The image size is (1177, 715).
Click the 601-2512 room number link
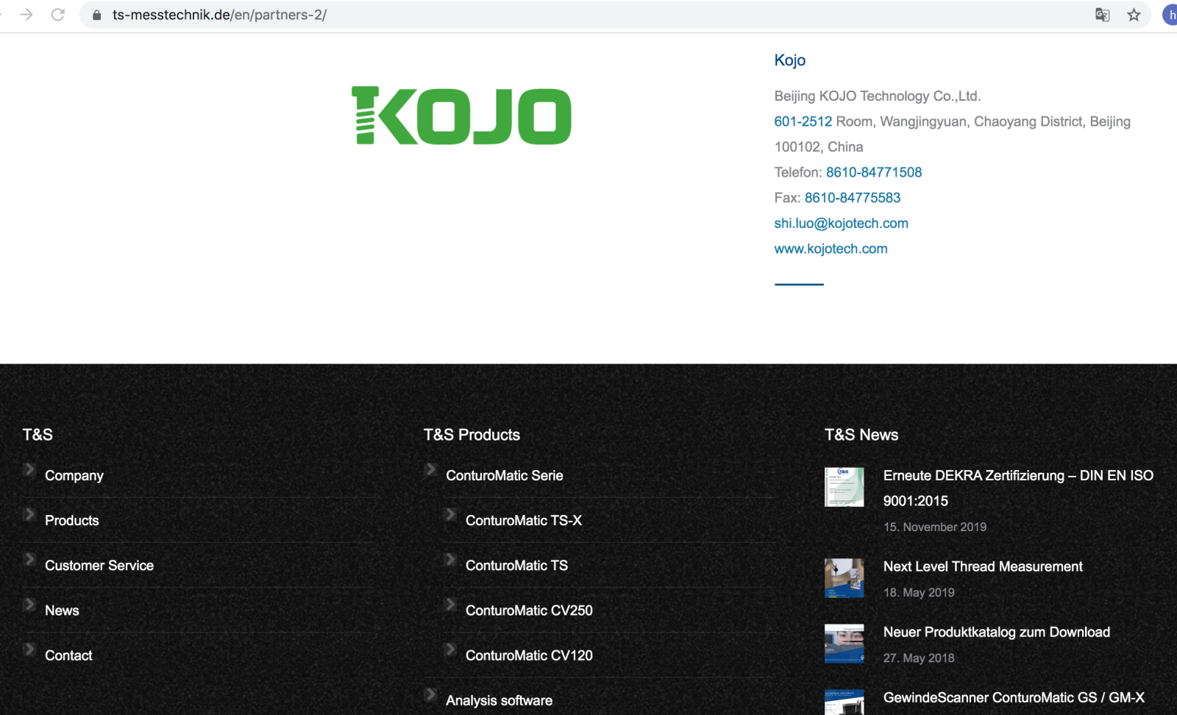[x=803, y=121]
